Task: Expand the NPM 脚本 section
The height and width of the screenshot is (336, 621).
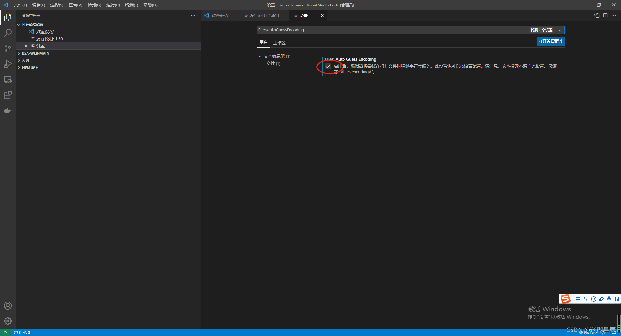Action: (x=108, y=68)
